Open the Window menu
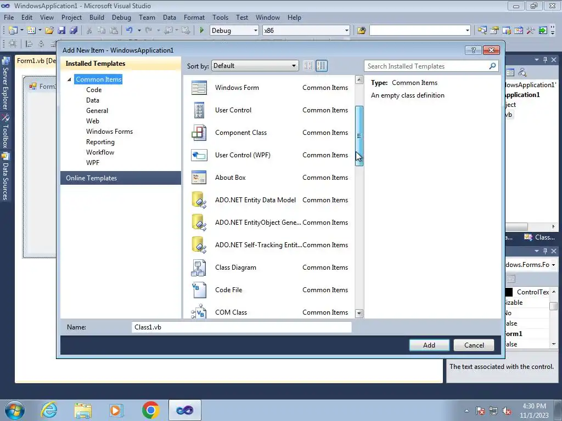Viewport: 562px width, 421px height. tap(267, 18)
